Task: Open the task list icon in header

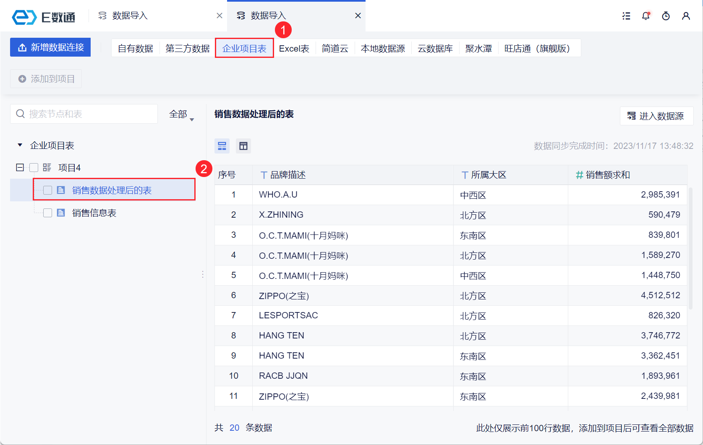Action: pos(626,16)
